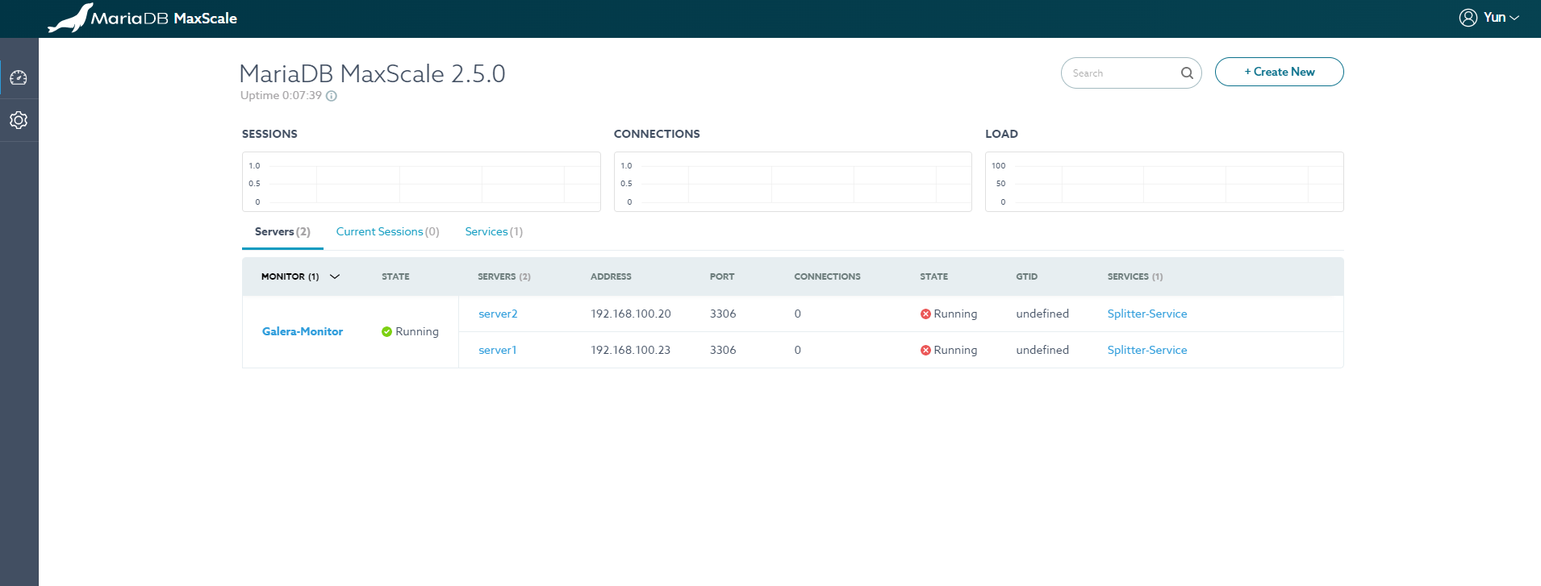Viewport: 1541px width, 586px height.
Task: Click the PORT column header
Action: [722, 276]
